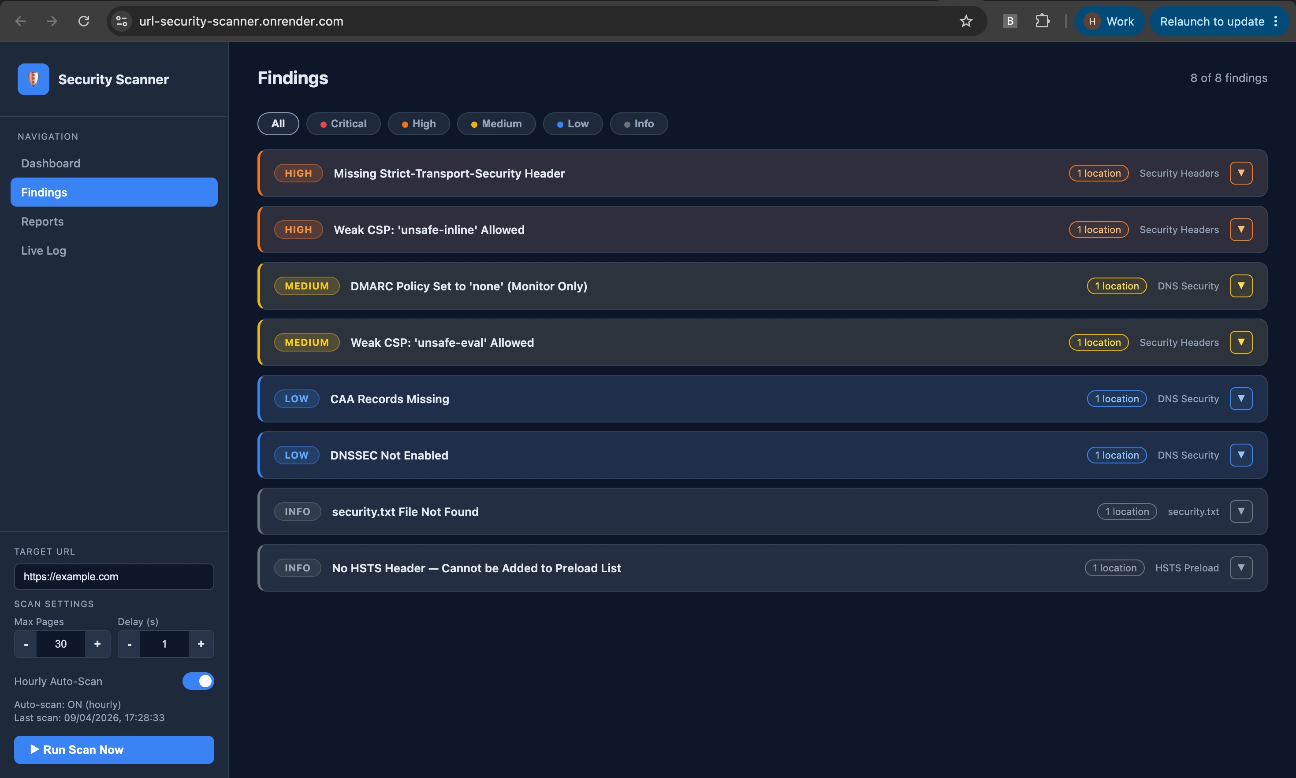Screen dimensions: 1296x778
Task: Bookmark this page with star icon
Action: (965, 21)
